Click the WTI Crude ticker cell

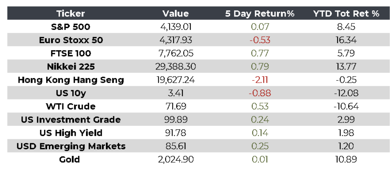[71, 106]
